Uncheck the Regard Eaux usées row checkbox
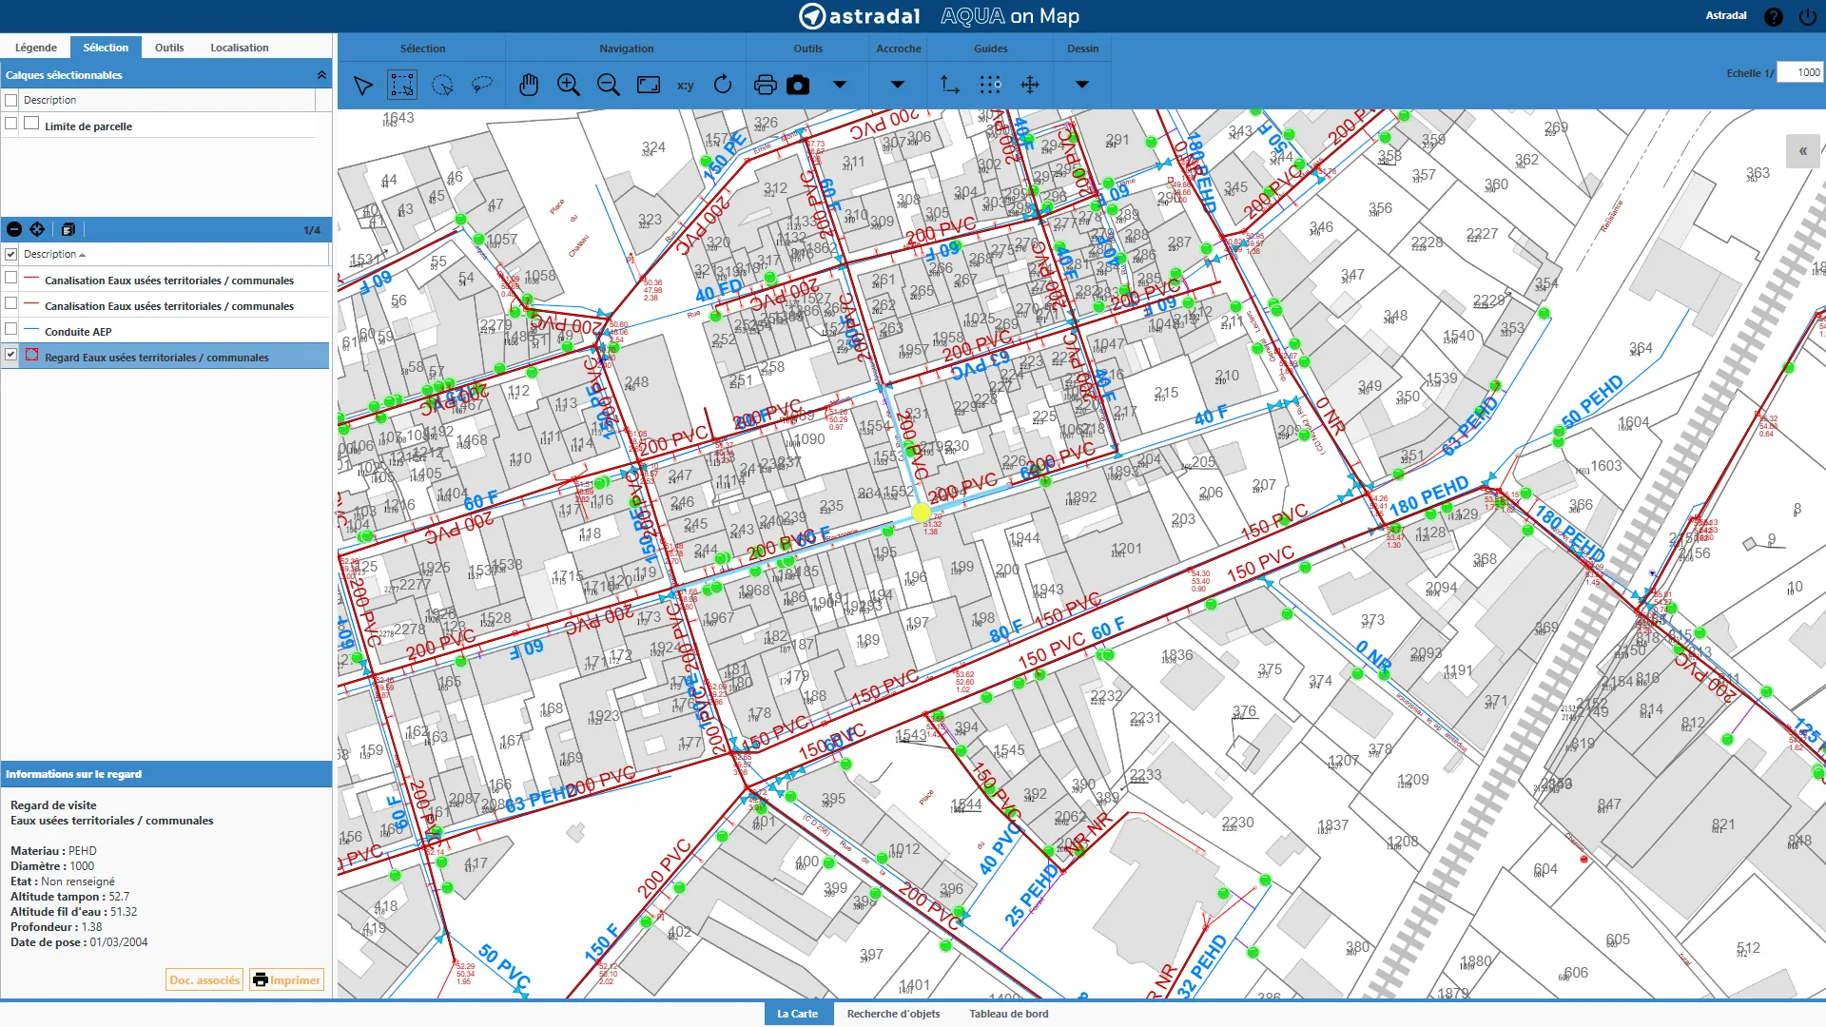 click(x=11, y=355)
